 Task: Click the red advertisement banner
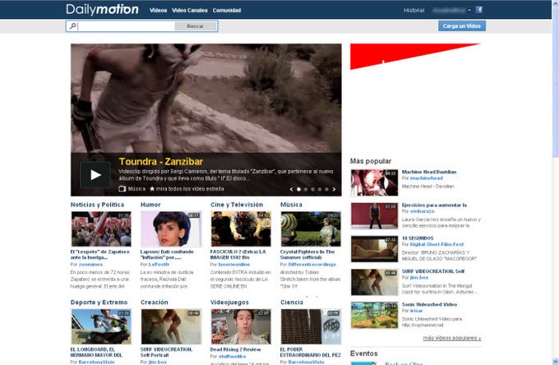[x=415, y=57]
